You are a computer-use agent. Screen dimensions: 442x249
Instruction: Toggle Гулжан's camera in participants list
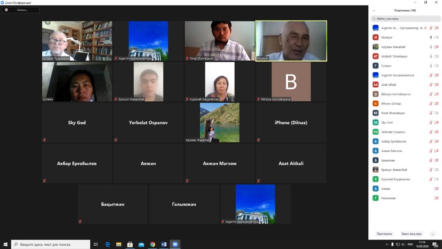click(436, 66)
